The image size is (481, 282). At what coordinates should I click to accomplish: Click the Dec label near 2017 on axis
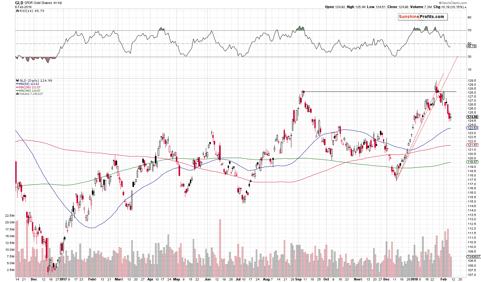click(x=34, y=280)
